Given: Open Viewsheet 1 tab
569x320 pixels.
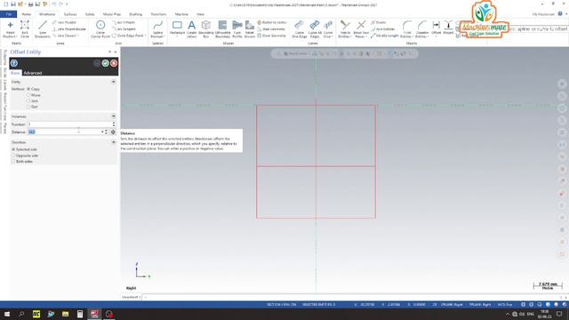Looking at the screenshot, I should [131, 297].
